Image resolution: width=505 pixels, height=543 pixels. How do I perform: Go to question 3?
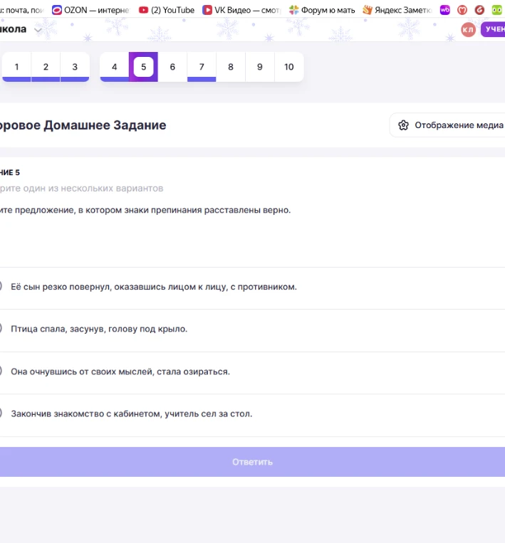[x=75, y=67]
